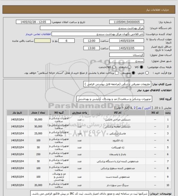This screenshot has width=178, height=196.
Task: Select row ضدعفونی کننده سطوح پزشکی
Action: click(89, 168)
